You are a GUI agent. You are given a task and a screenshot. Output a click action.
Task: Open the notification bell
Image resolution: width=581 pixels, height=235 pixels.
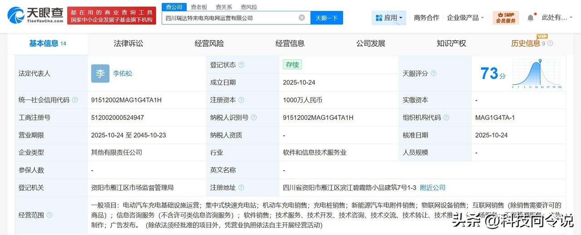click(x=530, y=18)
